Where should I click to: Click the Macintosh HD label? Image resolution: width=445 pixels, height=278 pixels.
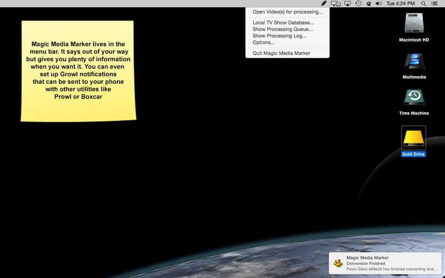[x=414, y=39]
